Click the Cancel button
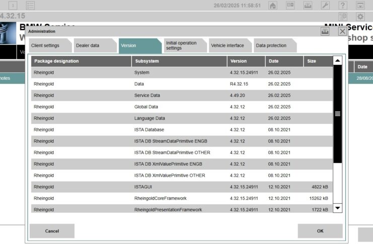The image size is (373, 244). coord(52,231)
